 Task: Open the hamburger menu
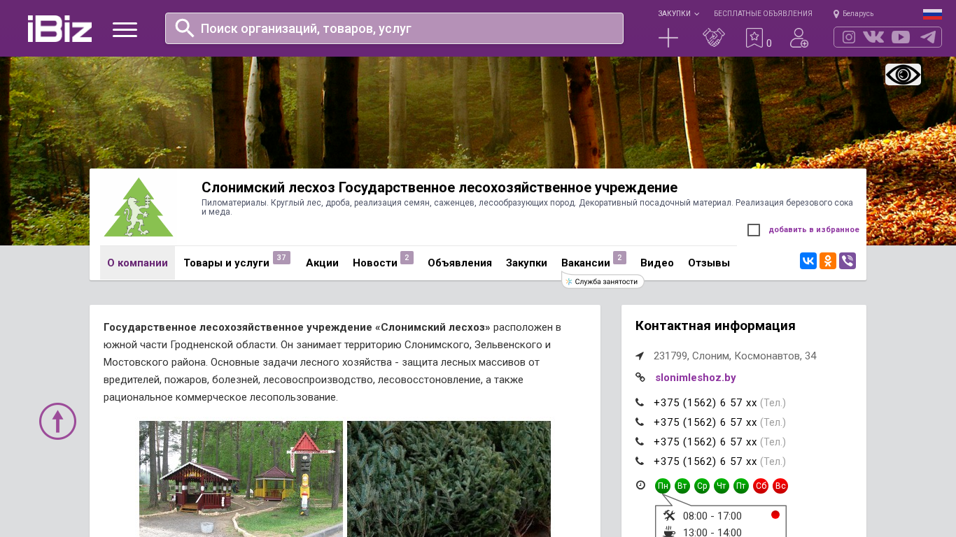click(x=125, y=29)
